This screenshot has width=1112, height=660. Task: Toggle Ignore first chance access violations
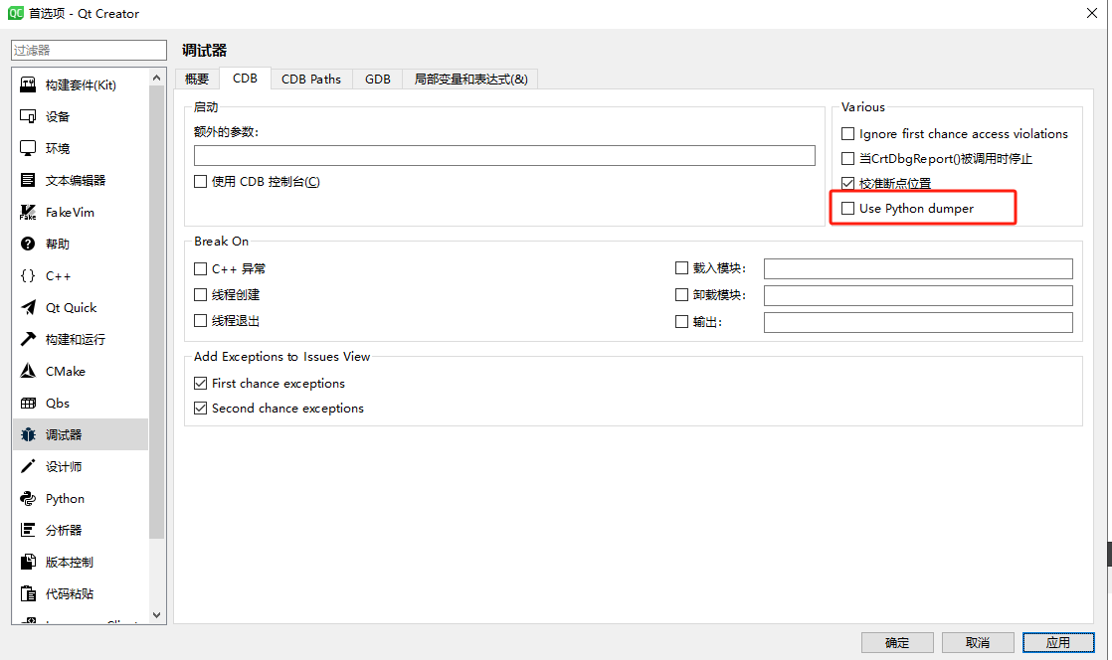coord(847,133)
